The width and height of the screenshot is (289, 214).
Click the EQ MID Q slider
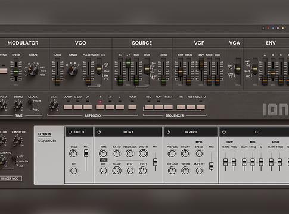coord(261,162)
